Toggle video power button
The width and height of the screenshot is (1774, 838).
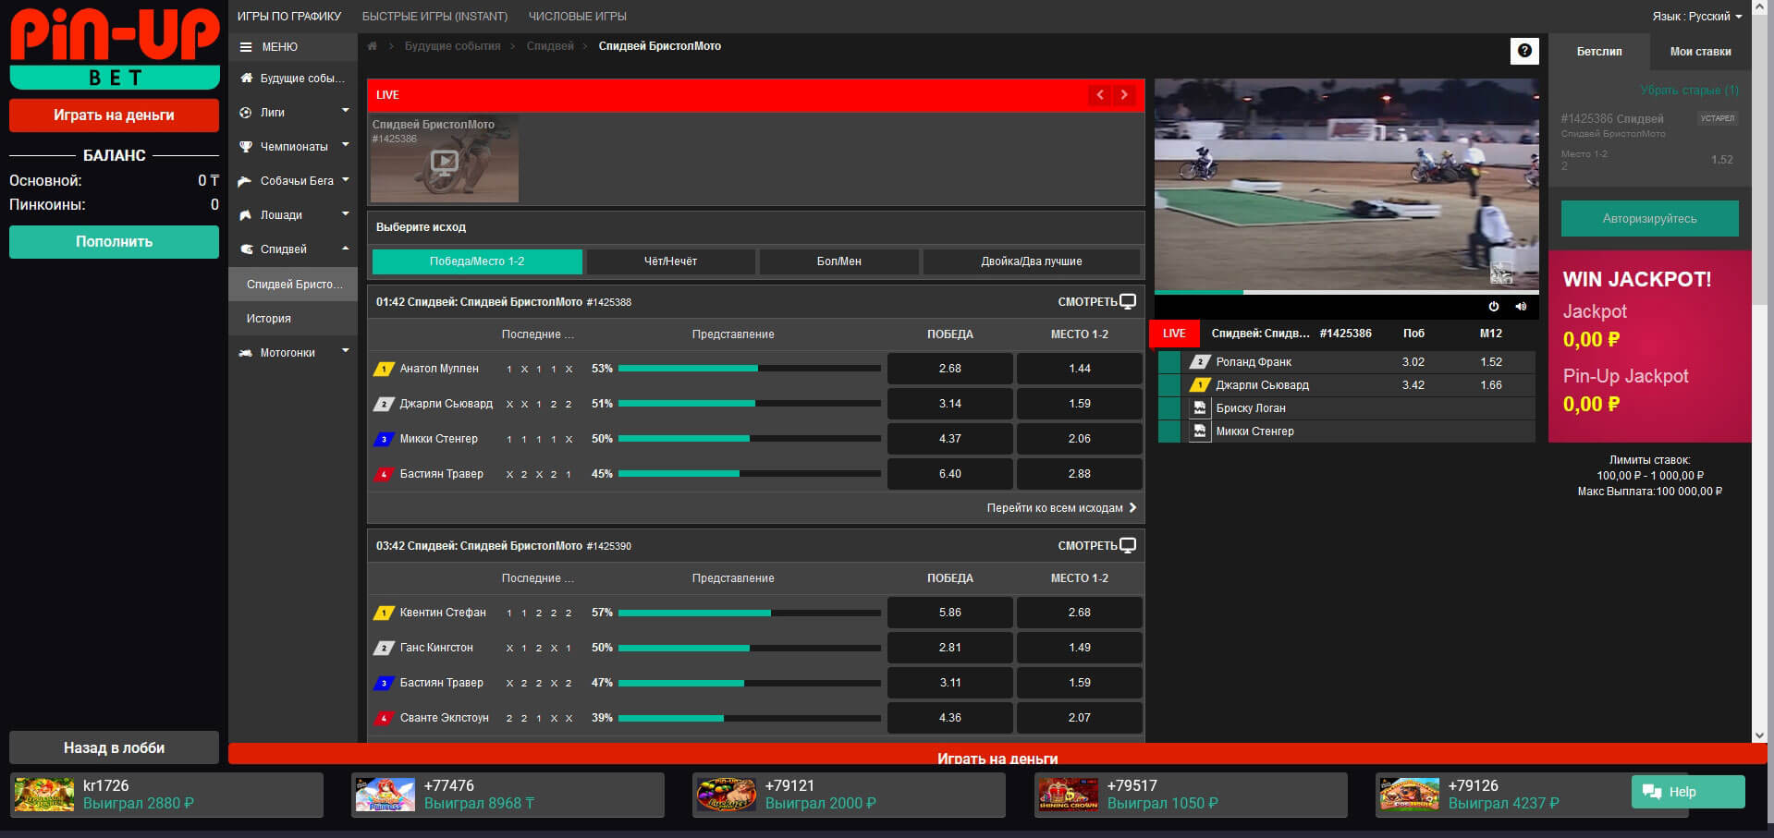pyautogui.click(x=1494, y=307)
